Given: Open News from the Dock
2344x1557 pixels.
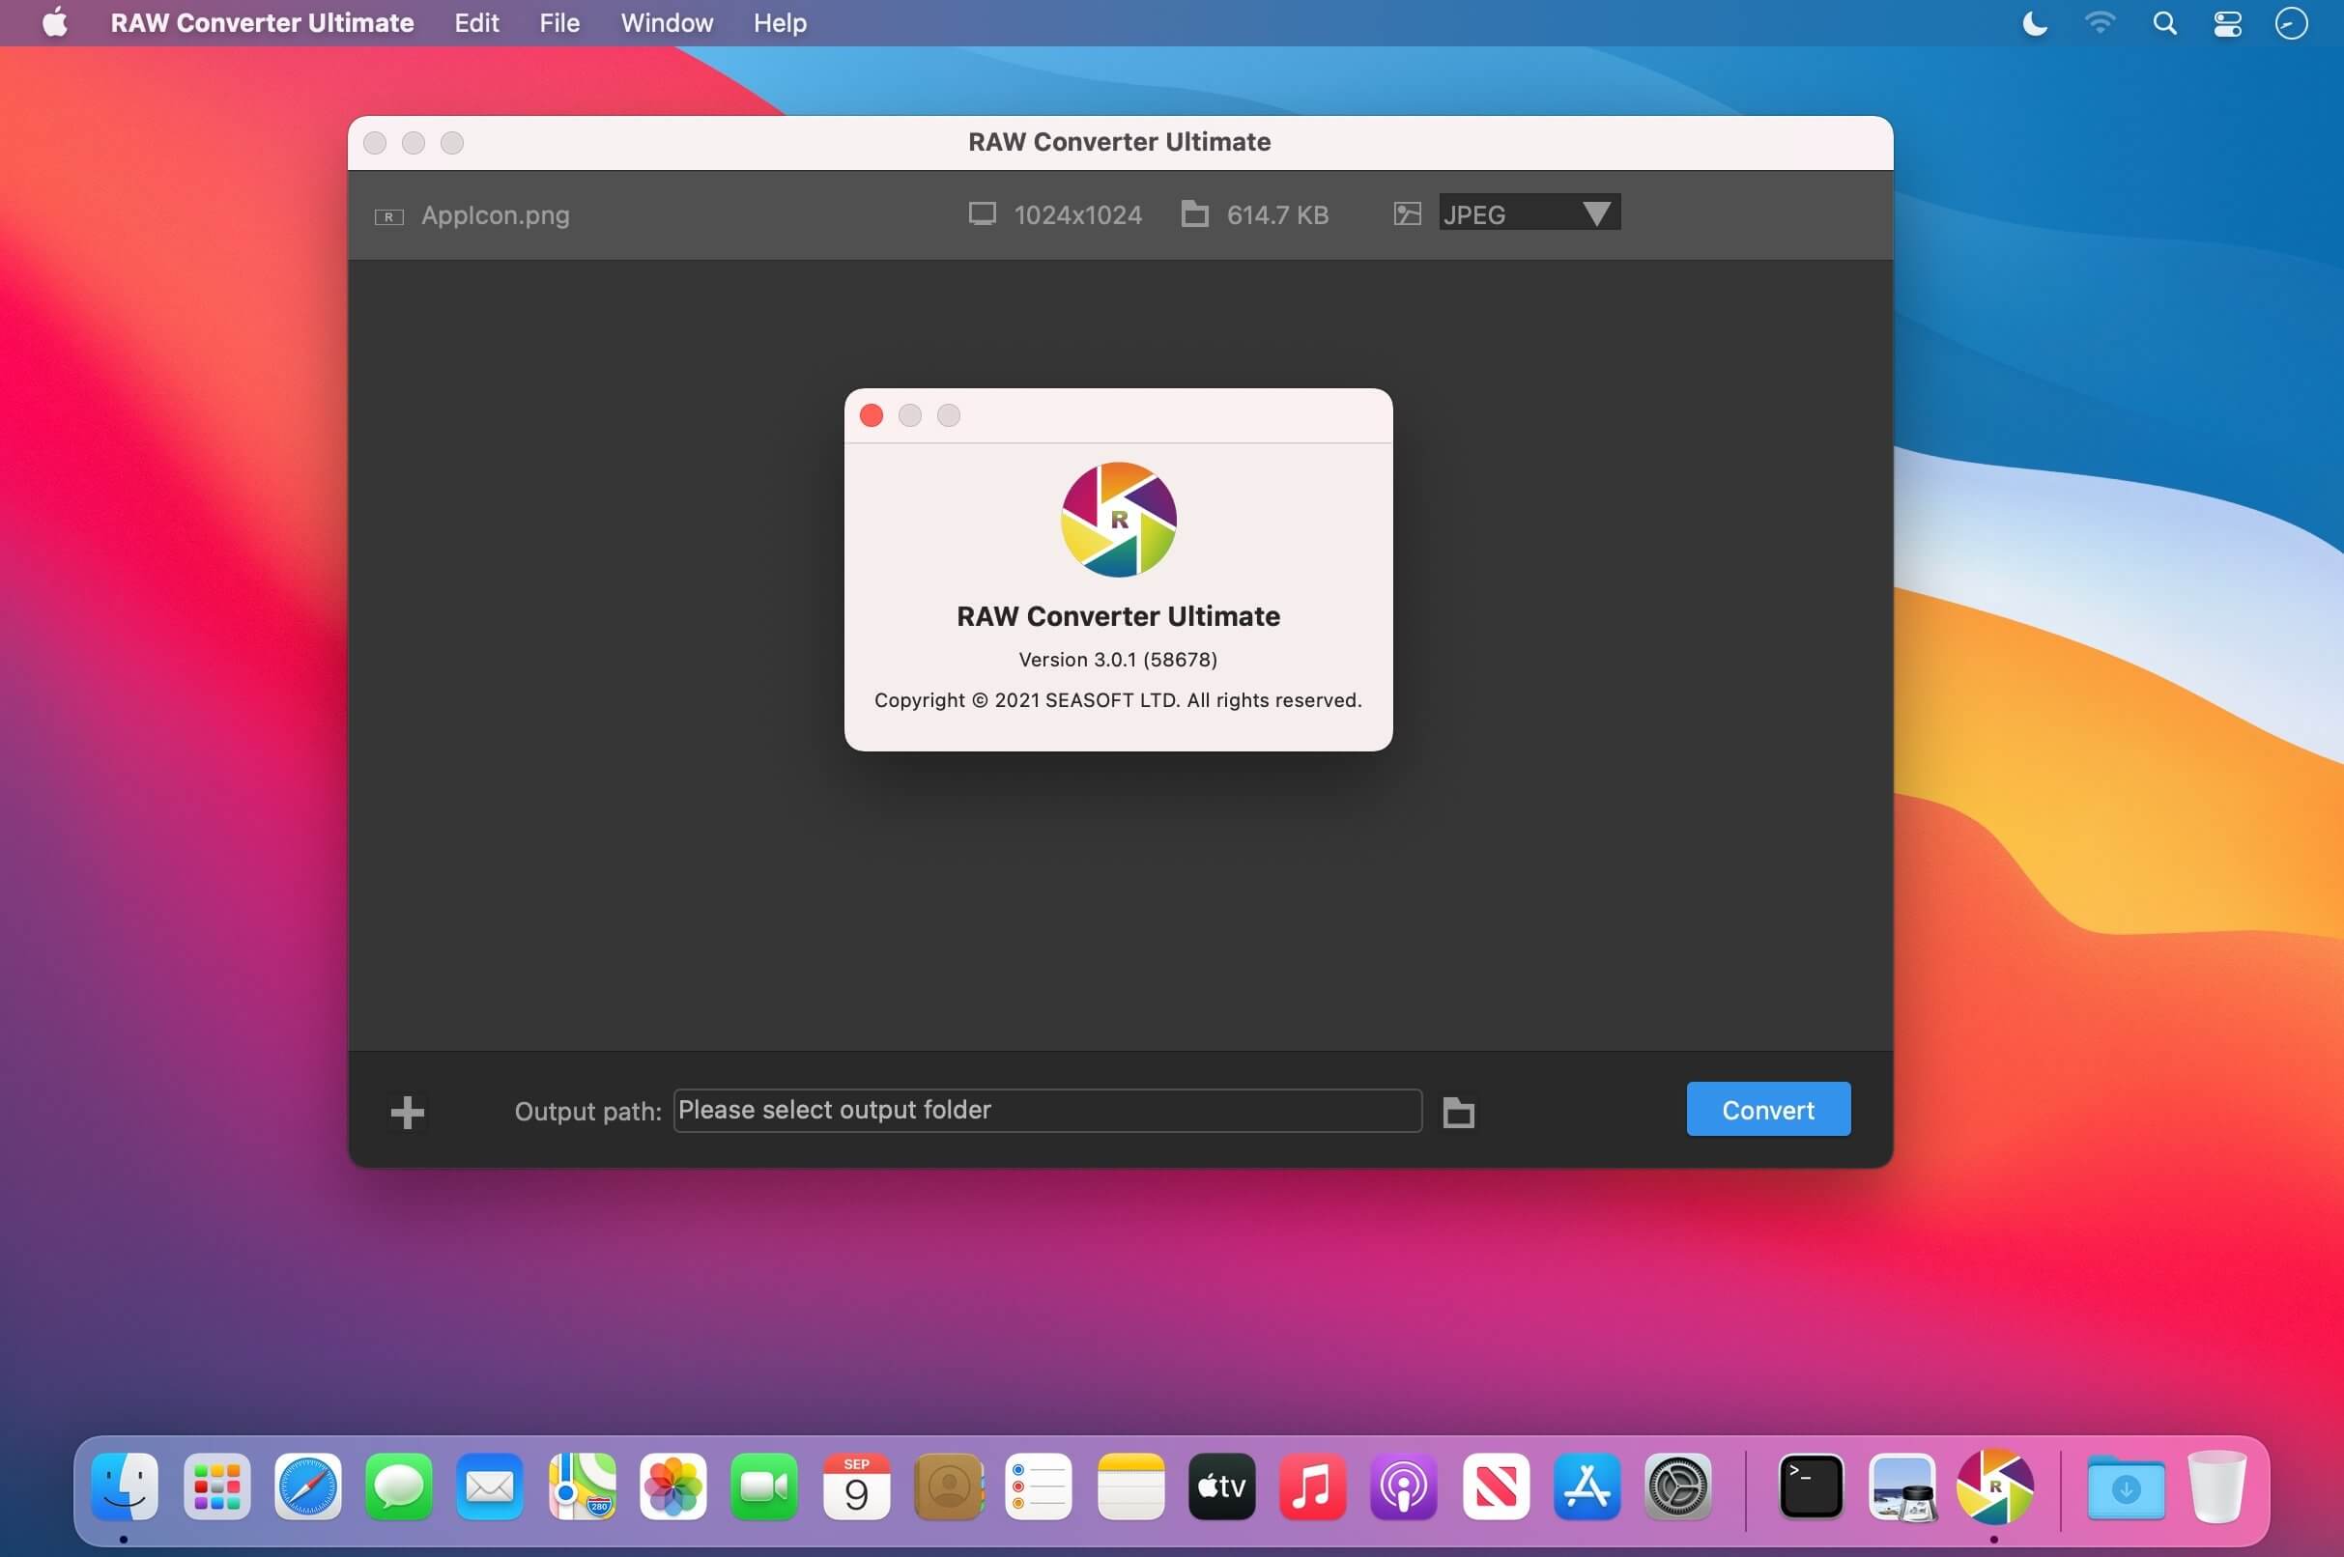Looking at the screenshot, I should [x=1496, y=1486].
